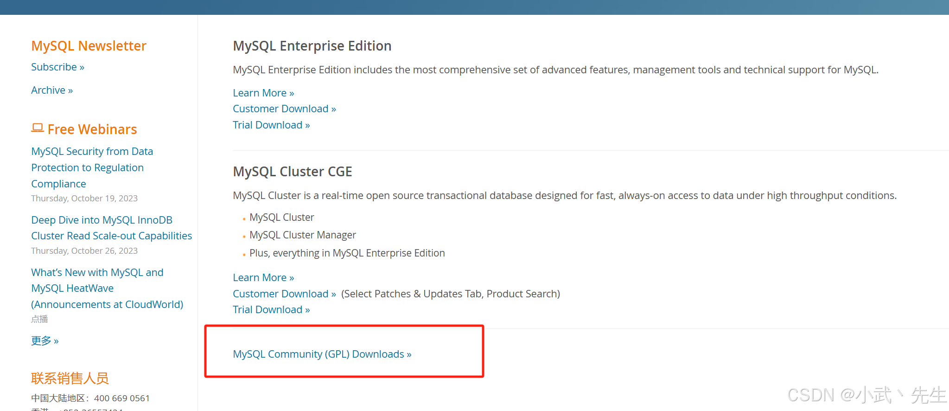The image size is (949, 411).
Task: Click the Select Patches & Updates Tab note
Action: (451, 294)
